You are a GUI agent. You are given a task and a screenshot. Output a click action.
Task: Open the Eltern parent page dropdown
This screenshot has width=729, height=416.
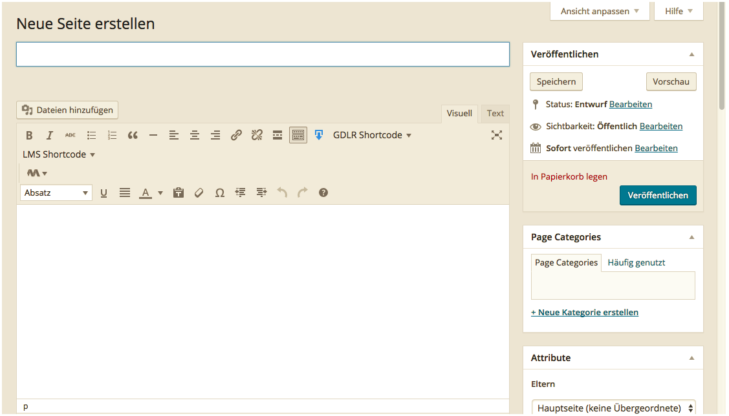[613, 408]
